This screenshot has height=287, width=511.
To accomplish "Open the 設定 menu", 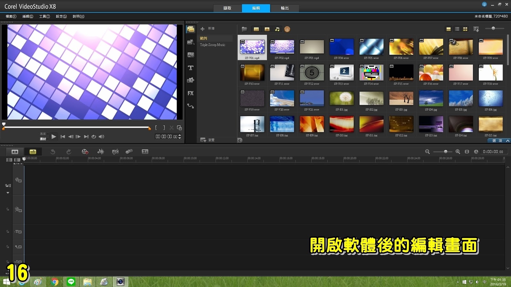I will pos(61,16).
